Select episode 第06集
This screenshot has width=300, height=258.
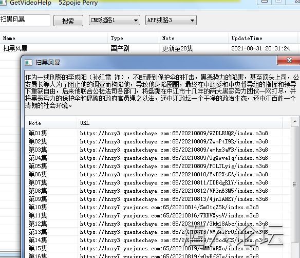38,174
